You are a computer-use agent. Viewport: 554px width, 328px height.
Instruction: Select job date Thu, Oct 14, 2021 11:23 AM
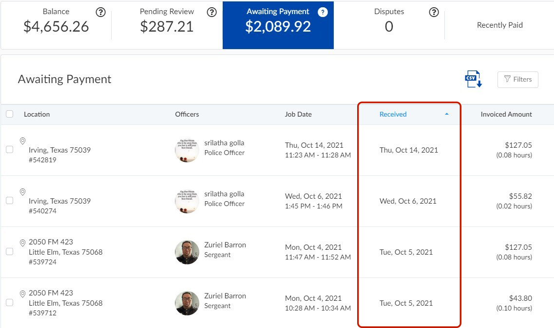pyautogui.click(x=318, y=150)
